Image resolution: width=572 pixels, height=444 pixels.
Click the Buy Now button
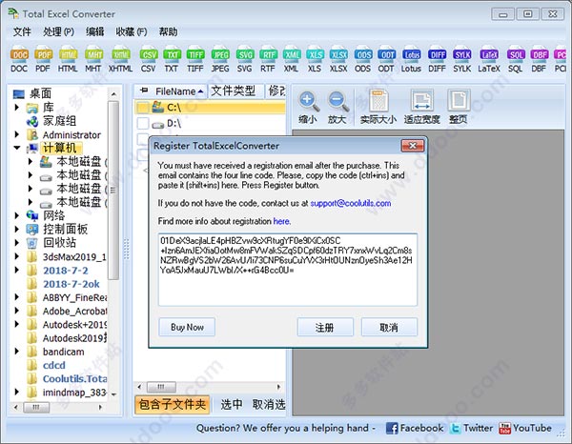(x=187, y=327)
